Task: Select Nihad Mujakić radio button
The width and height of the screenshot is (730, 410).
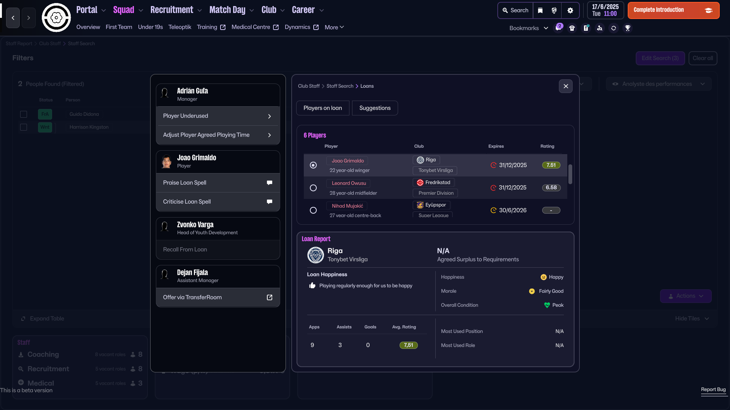Action: (313, 210)
